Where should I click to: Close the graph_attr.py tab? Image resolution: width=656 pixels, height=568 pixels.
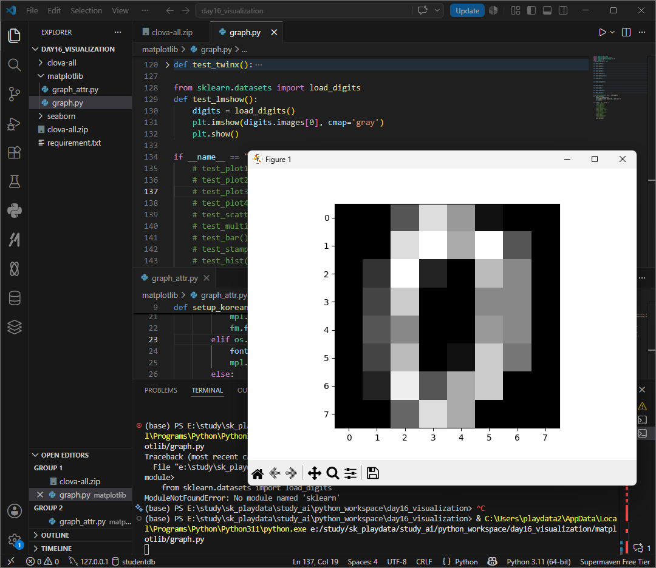coord(207,279)
